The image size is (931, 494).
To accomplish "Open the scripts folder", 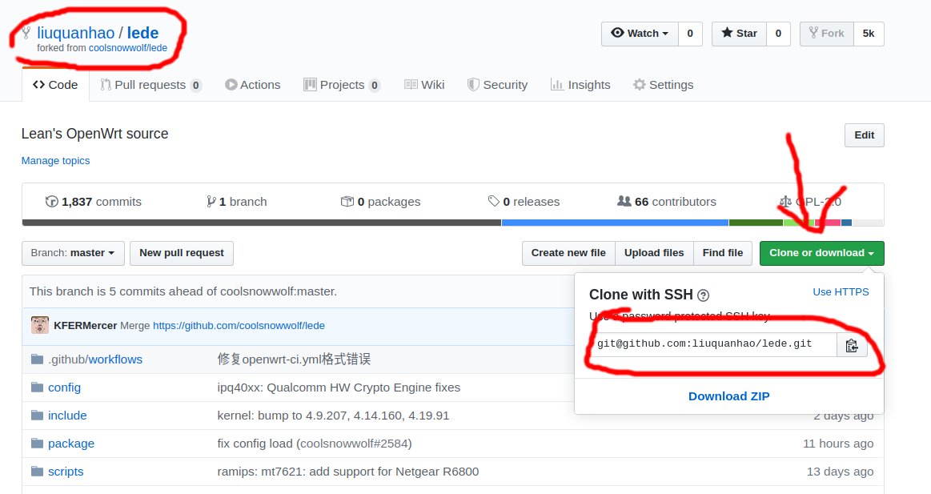I will [x=66, y=471].
